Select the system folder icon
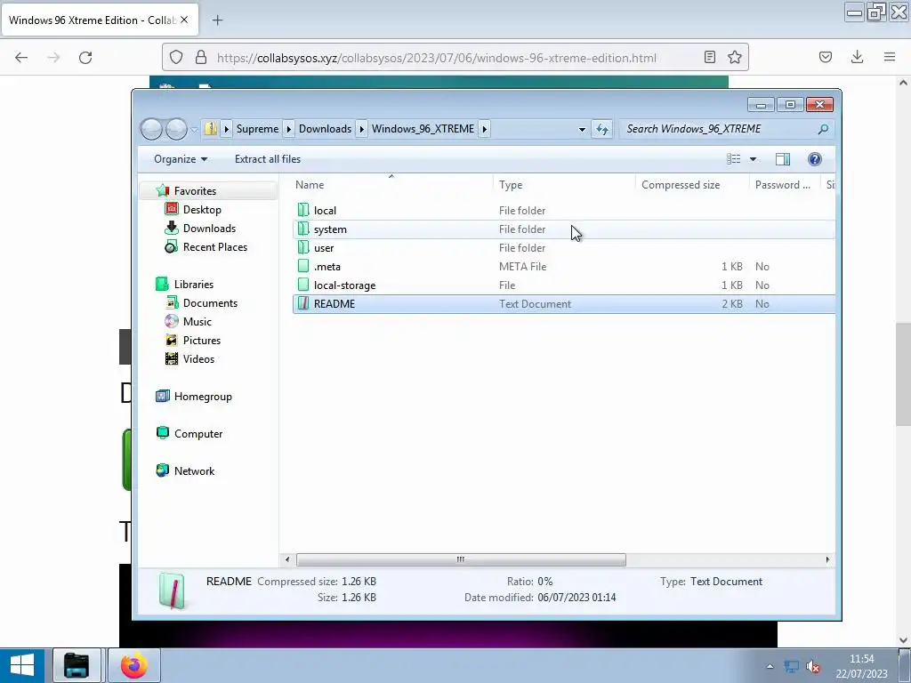This screenshot has width=911, height=683. point(303,229)
